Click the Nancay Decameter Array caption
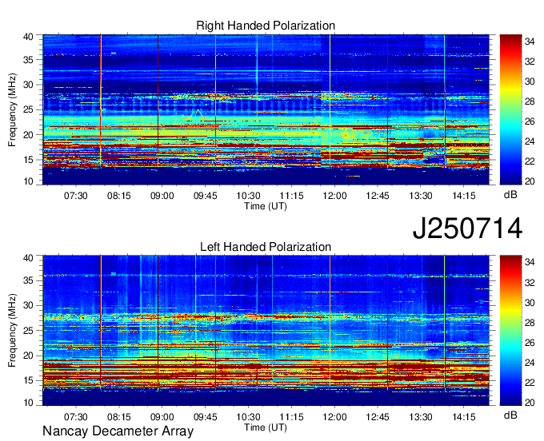Screen dimensions: 544x441 [118, 431]
